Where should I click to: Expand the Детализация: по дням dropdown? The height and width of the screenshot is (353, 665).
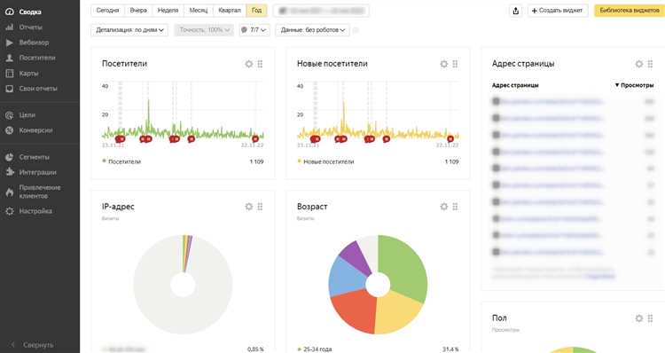pyautogui.click(x=129, y=30)
